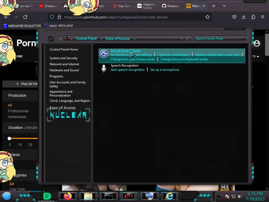Click Control Panel in the breadcrumb

click(86, 38)
